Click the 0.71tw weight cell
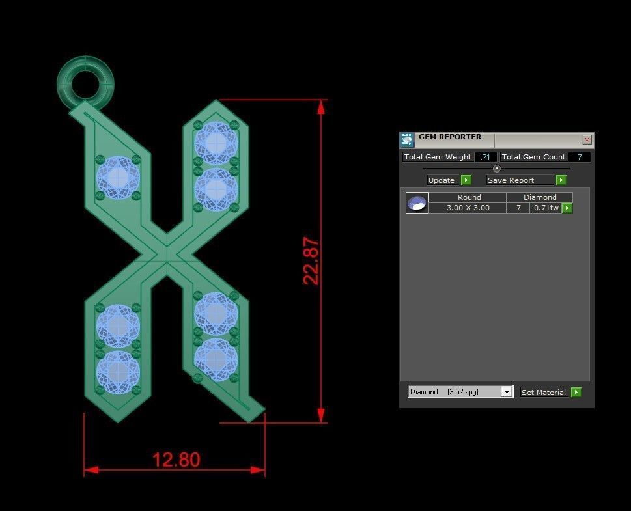Image resolution: width=631 pixels, height=511 pixels. click(546, 208)
